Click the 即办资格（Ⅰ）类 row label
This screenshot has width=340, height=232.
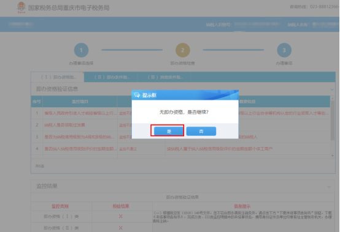(61, 216)
